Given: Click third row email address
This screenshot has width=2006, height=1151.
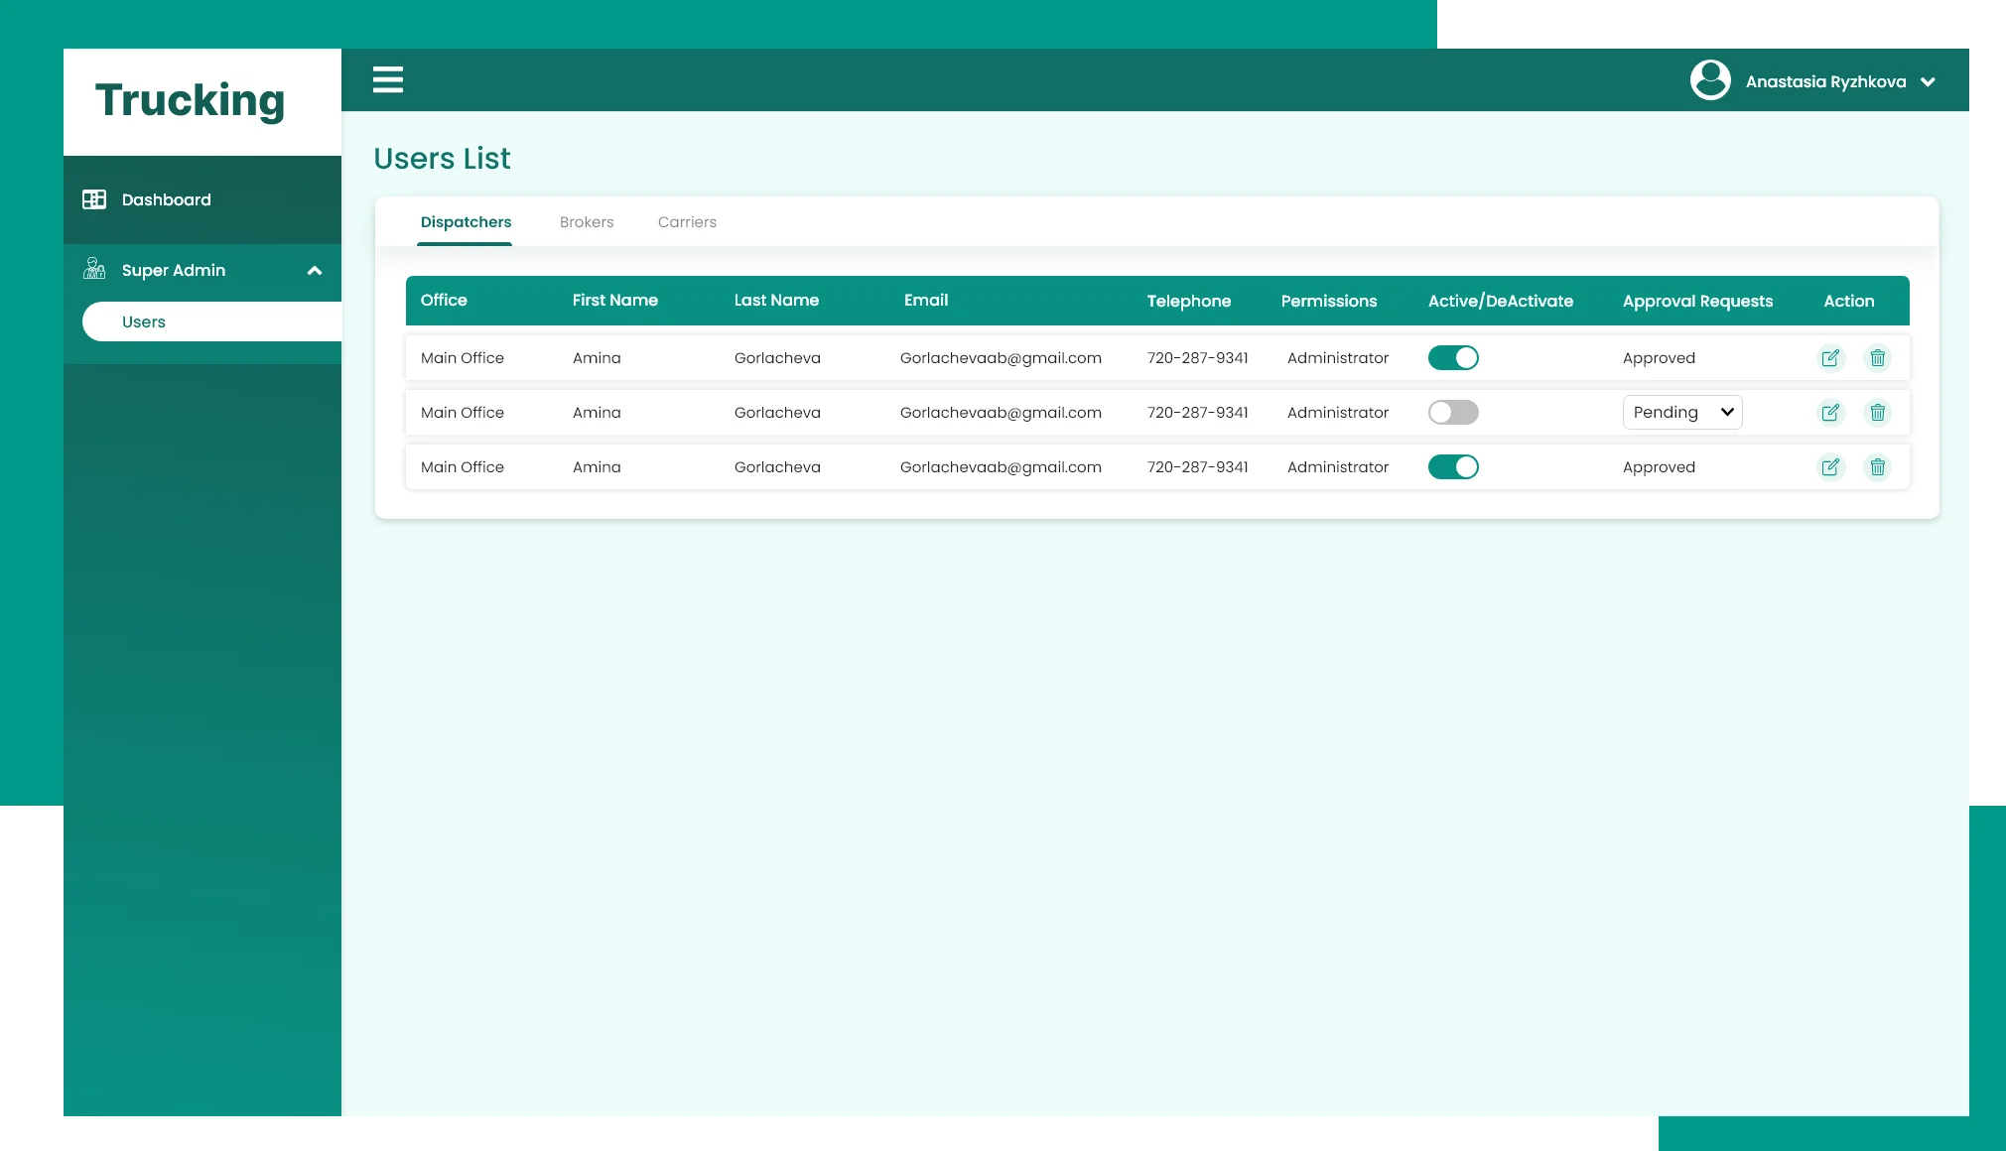Looking at the screenshot, I should (1001, 467).
